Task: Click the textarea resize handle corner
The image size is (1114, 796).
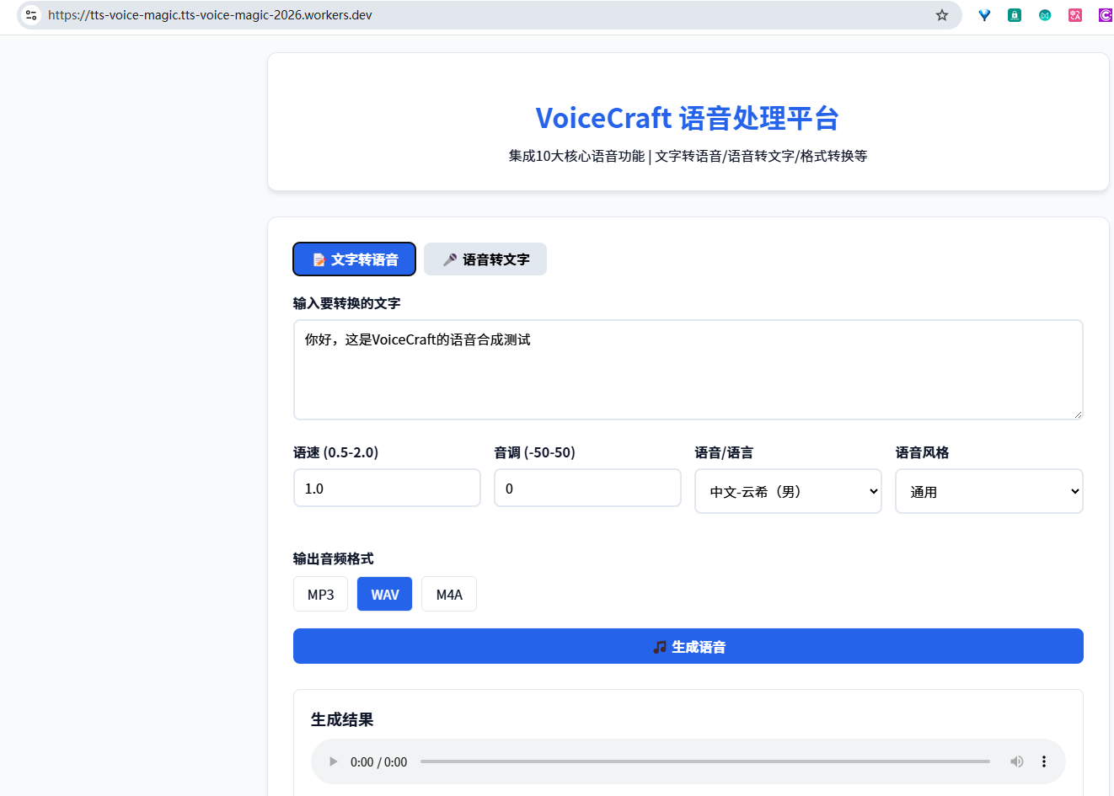Action: pyautogui.click(x=1077, y=414)
